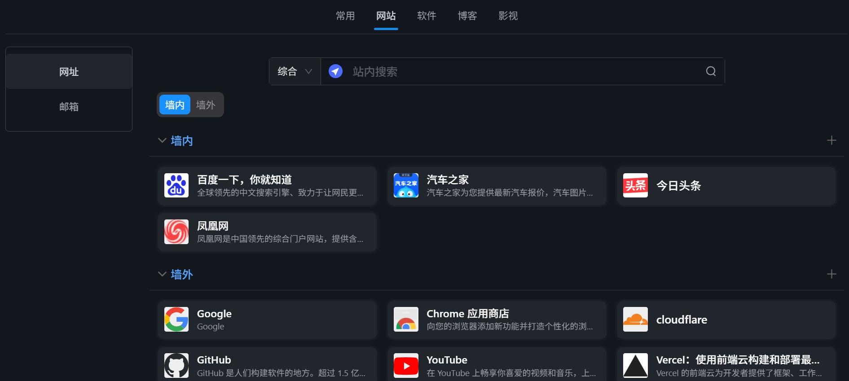This screenshot has width=849, height=381.
Task: Switch filter to 墙内
Action: click(x=175, y=105)
